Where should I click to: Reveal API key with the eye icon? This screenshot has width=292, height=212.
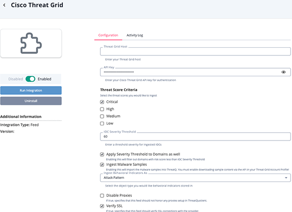283,72
